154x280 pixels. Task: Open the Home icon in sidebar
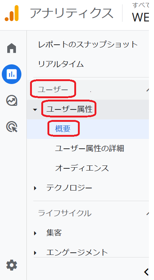pos(12,48)
